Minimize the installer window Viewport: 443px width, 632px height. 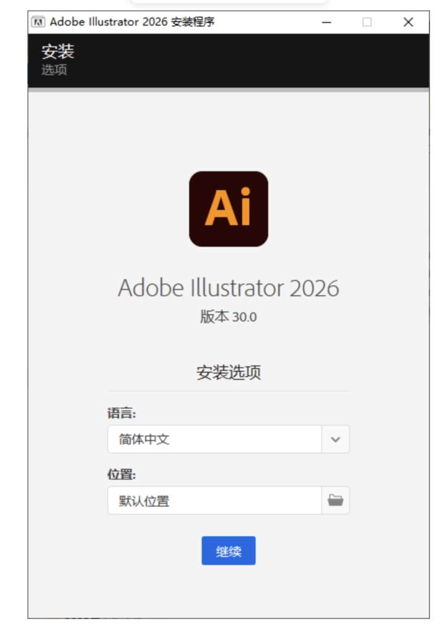coord(326,22)
